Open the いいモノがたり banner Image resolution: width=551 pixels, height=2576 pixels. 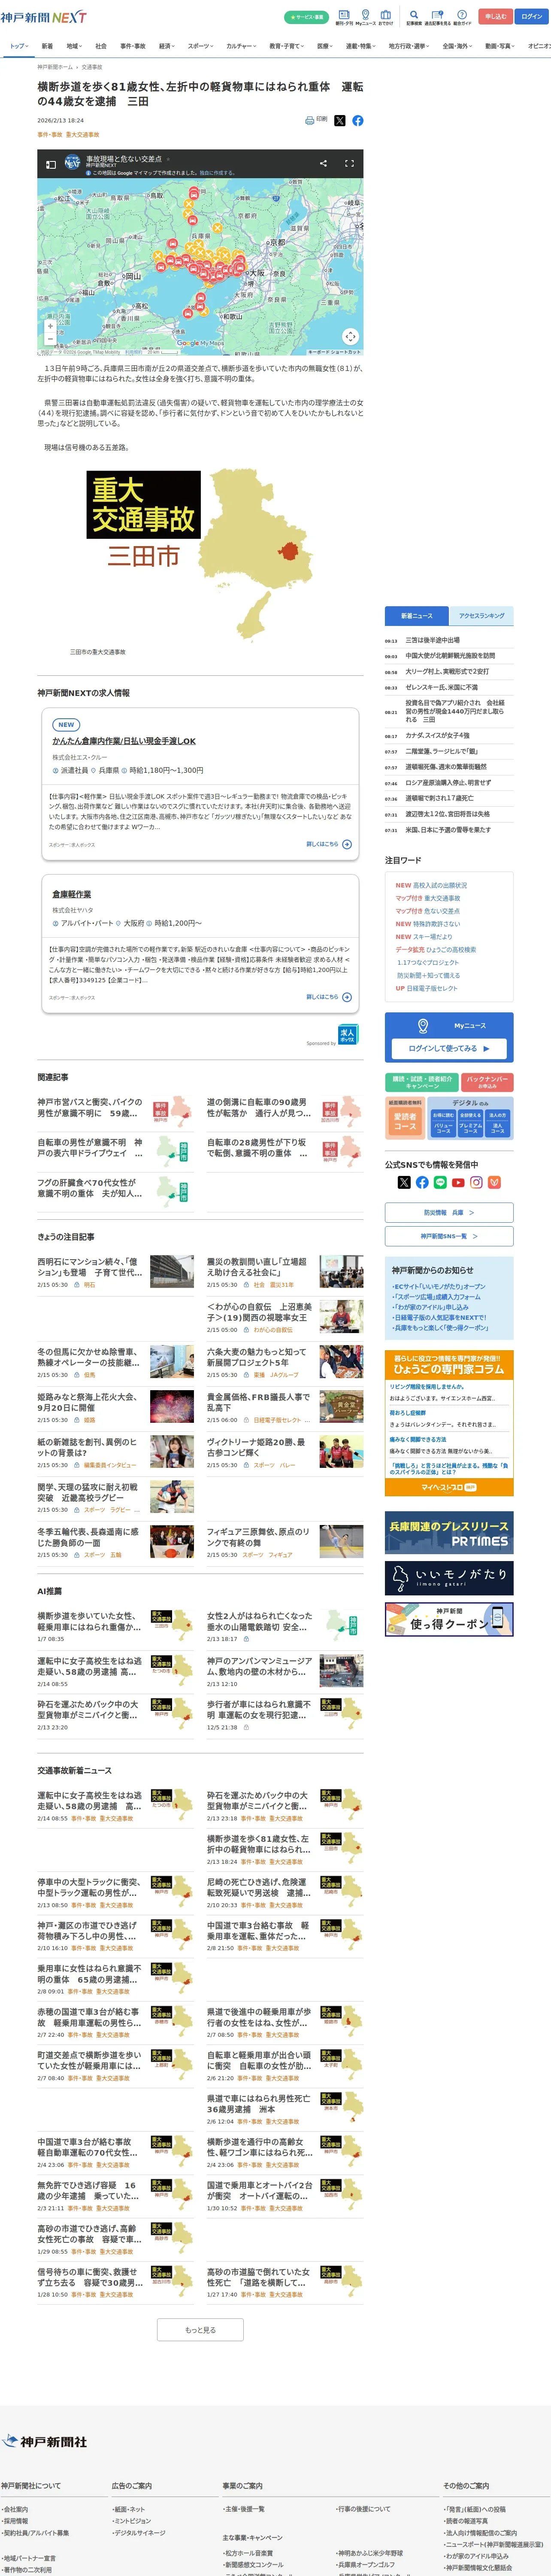click(x=449, y=1578)
